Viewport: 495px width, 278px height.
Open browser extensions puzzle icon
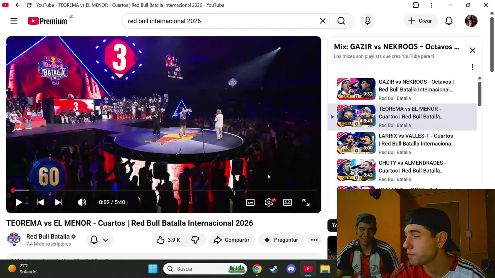click(416, 5)
